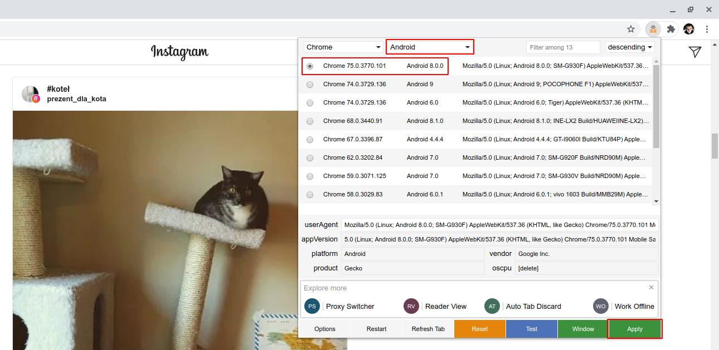Close the Explore more panel
This screenshot has width=719, height=350.
pyautogui.click(x=651, y=288)
